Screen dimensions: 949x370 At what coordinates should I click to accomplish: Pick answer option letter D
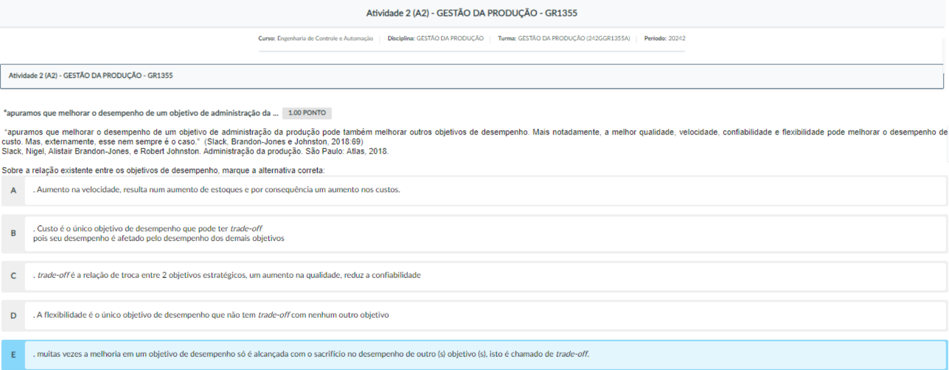pyautogui.click(x=13, y=316)
